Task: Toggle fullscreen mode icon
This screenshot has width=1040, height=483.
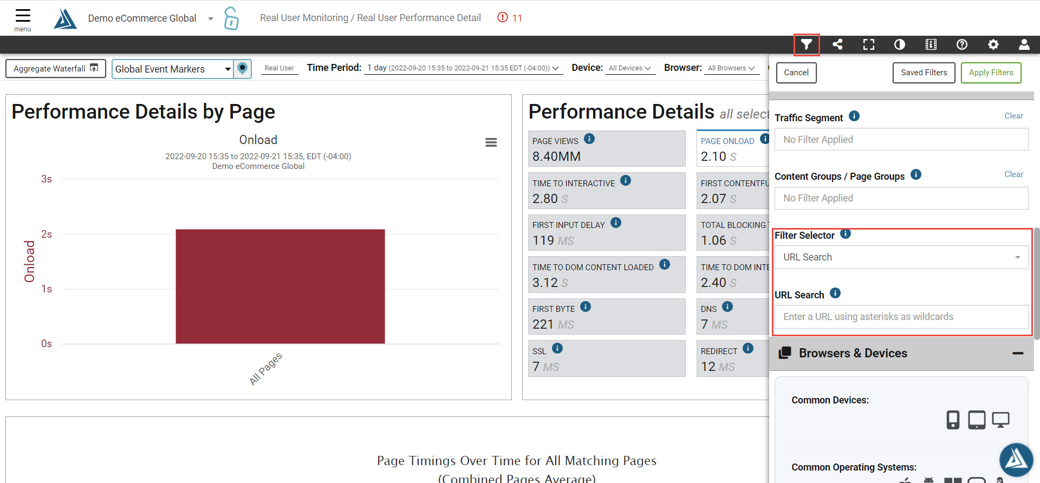Action: click(869, 44)
